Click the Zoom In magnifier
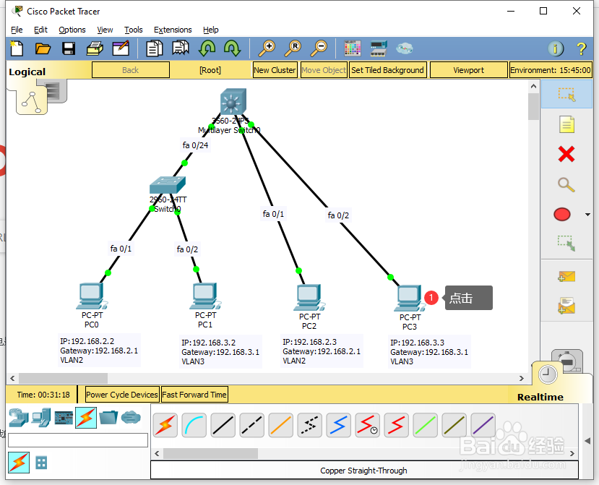The image size is (599, 485). pyautogui.click(x=267, y=48)
